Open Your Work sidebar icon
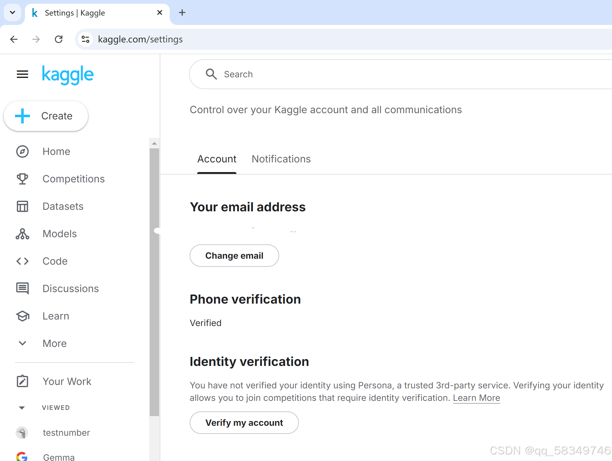The height and width of the screenshot is (461, 612). point(22,382)
